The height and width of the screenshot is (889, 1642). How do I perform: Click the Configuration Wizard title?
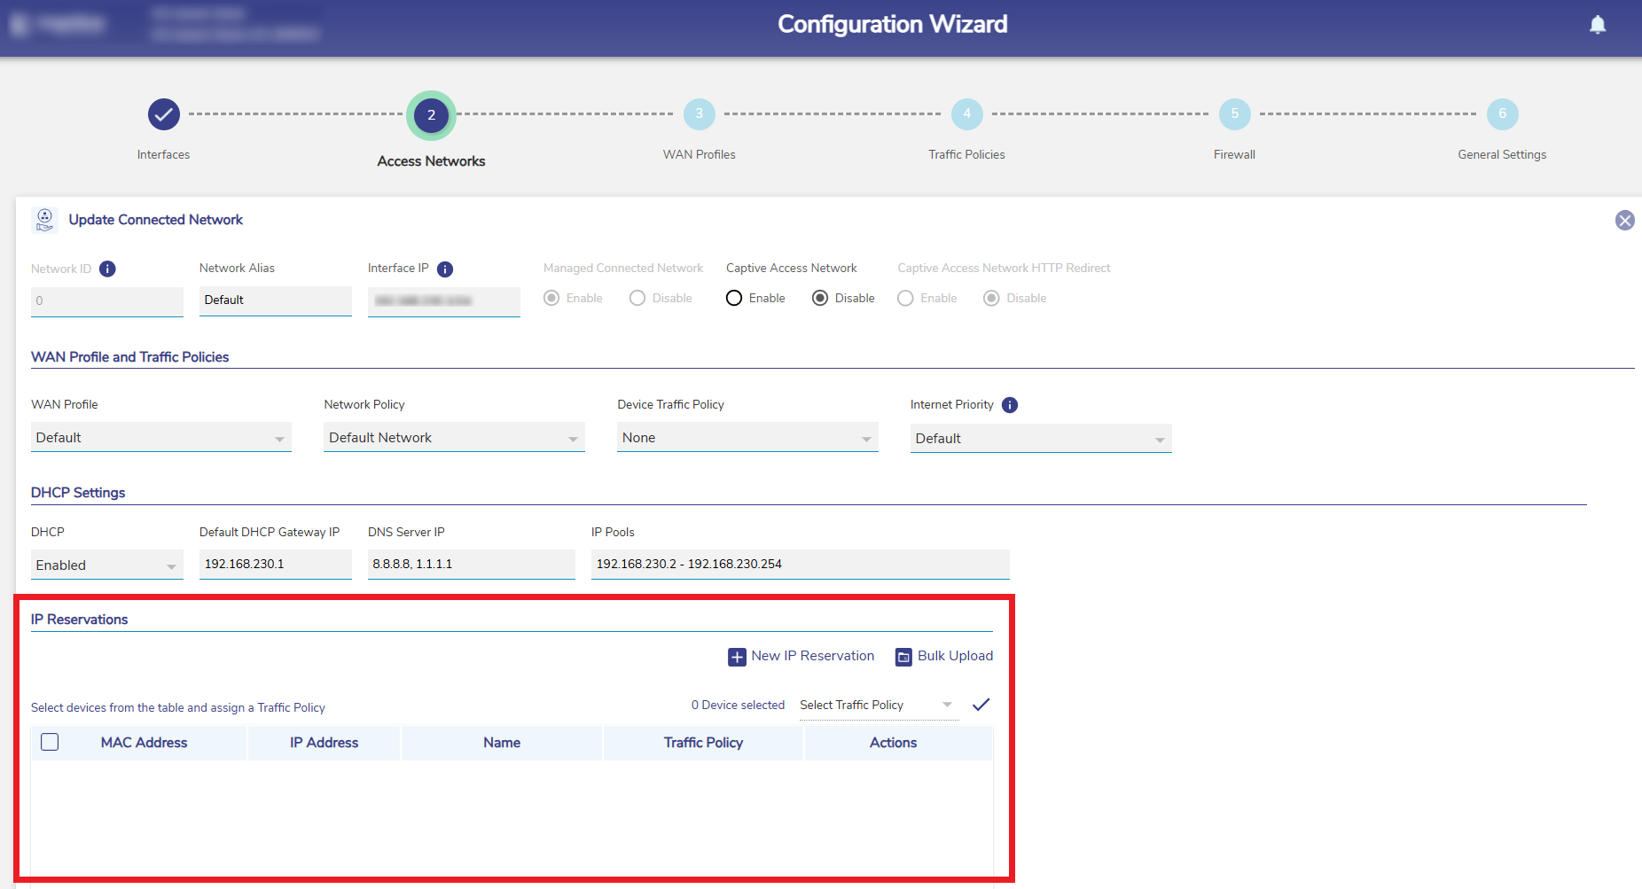pyautogui.click(x=893, y=24)
